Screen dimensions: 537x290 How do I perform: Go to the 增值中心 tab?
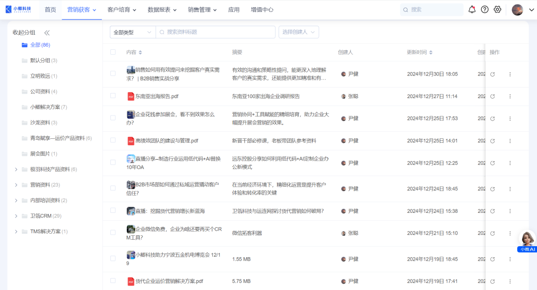[x=262, y=10]
